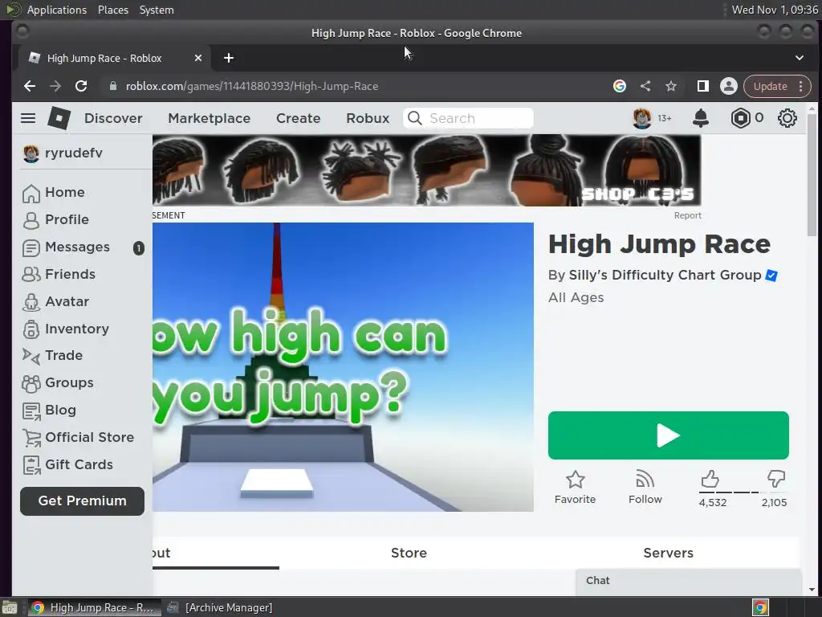Image resolution: width=822 pixels, height=617 pixels.
Task: Open the hamburger navigation menu
Action: click(x=28, y=118)
